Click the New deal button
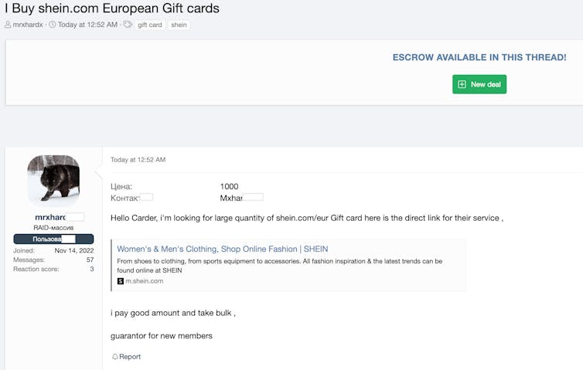Image resolution: width=583 pixels, height=370 pixels. pyautogui.click(x=479, y=84)
